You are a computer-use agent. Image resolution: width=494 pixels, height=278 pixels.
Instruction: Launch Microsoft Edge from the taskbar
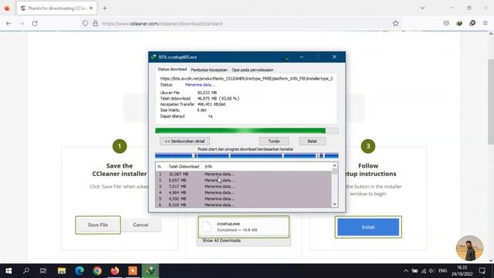tap(80, 271)
